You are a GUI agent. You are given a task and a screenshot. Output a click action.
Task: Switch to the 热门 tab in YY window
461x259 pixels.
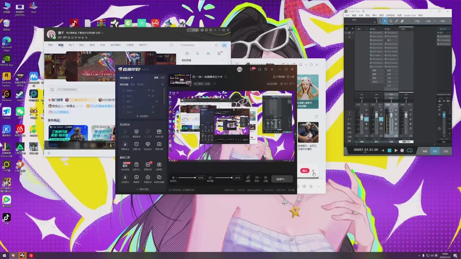click(71, 45)
